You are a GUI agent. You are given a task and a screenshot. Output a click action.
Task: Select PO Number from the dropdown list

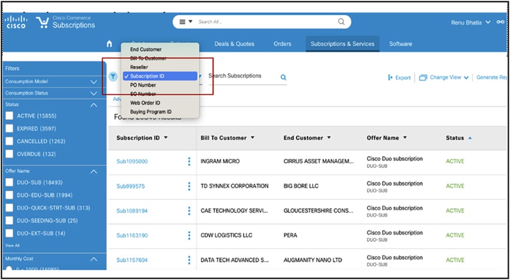point(143,85)
